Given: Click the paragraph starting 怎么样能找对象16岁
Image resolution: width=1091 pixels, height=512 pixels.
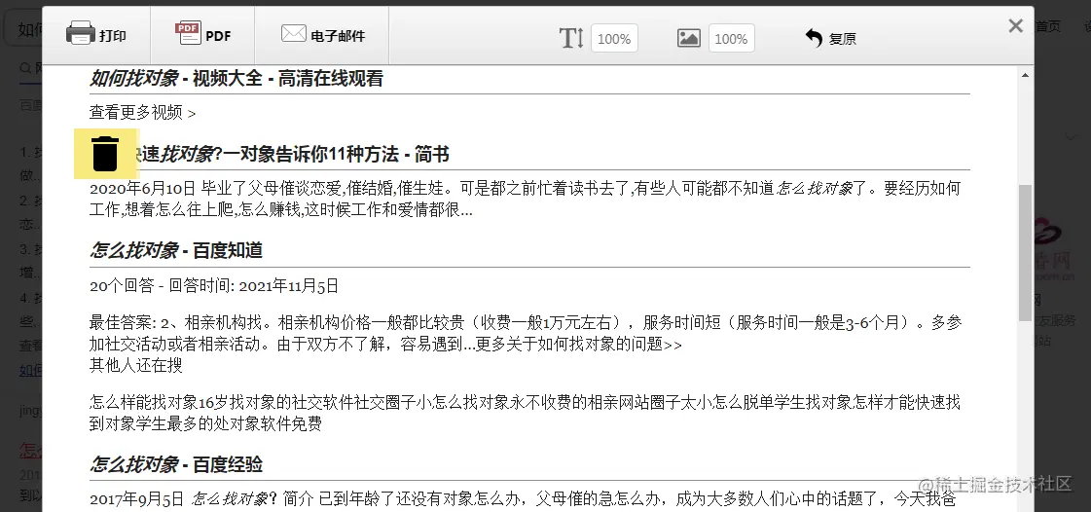Looking at the screenshot, I should 526,413.
